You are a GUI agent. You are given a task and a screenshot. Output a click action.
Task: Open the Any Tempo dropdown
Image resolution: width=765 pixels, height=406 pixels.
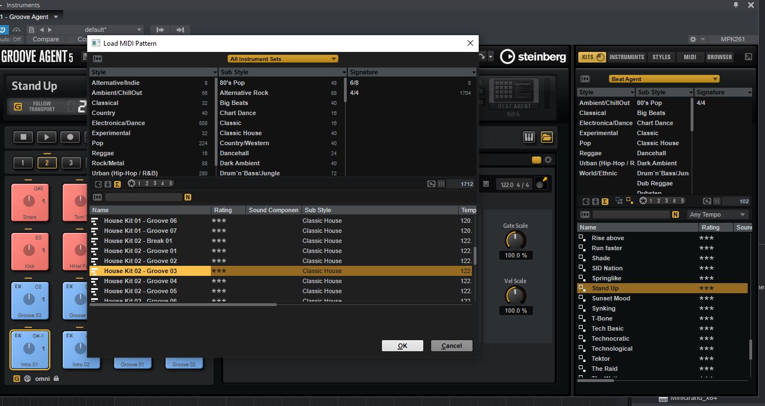(x=718, y=214)
